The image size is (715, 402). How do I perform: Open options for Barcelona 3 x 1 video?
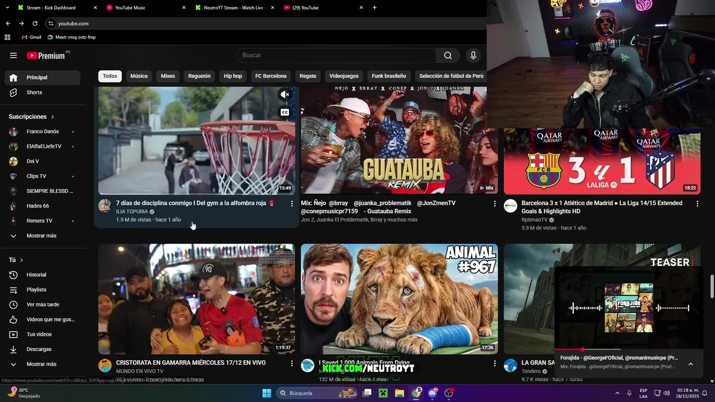(697, 204)
